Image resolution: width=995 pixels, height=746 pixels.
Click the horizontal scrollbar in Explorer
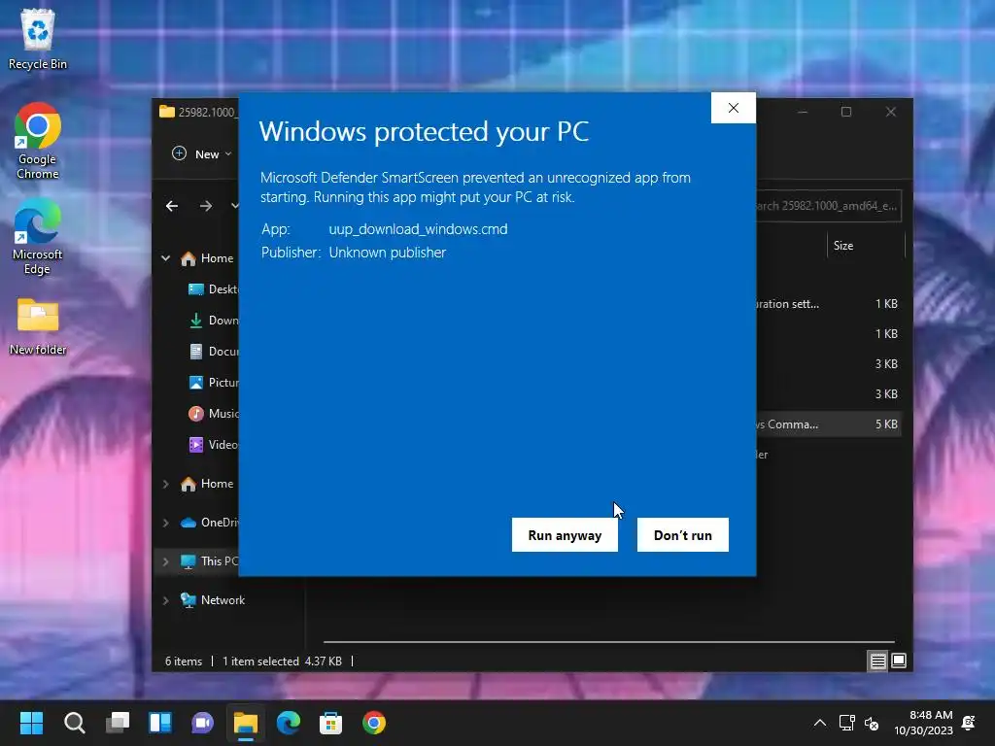609,642
